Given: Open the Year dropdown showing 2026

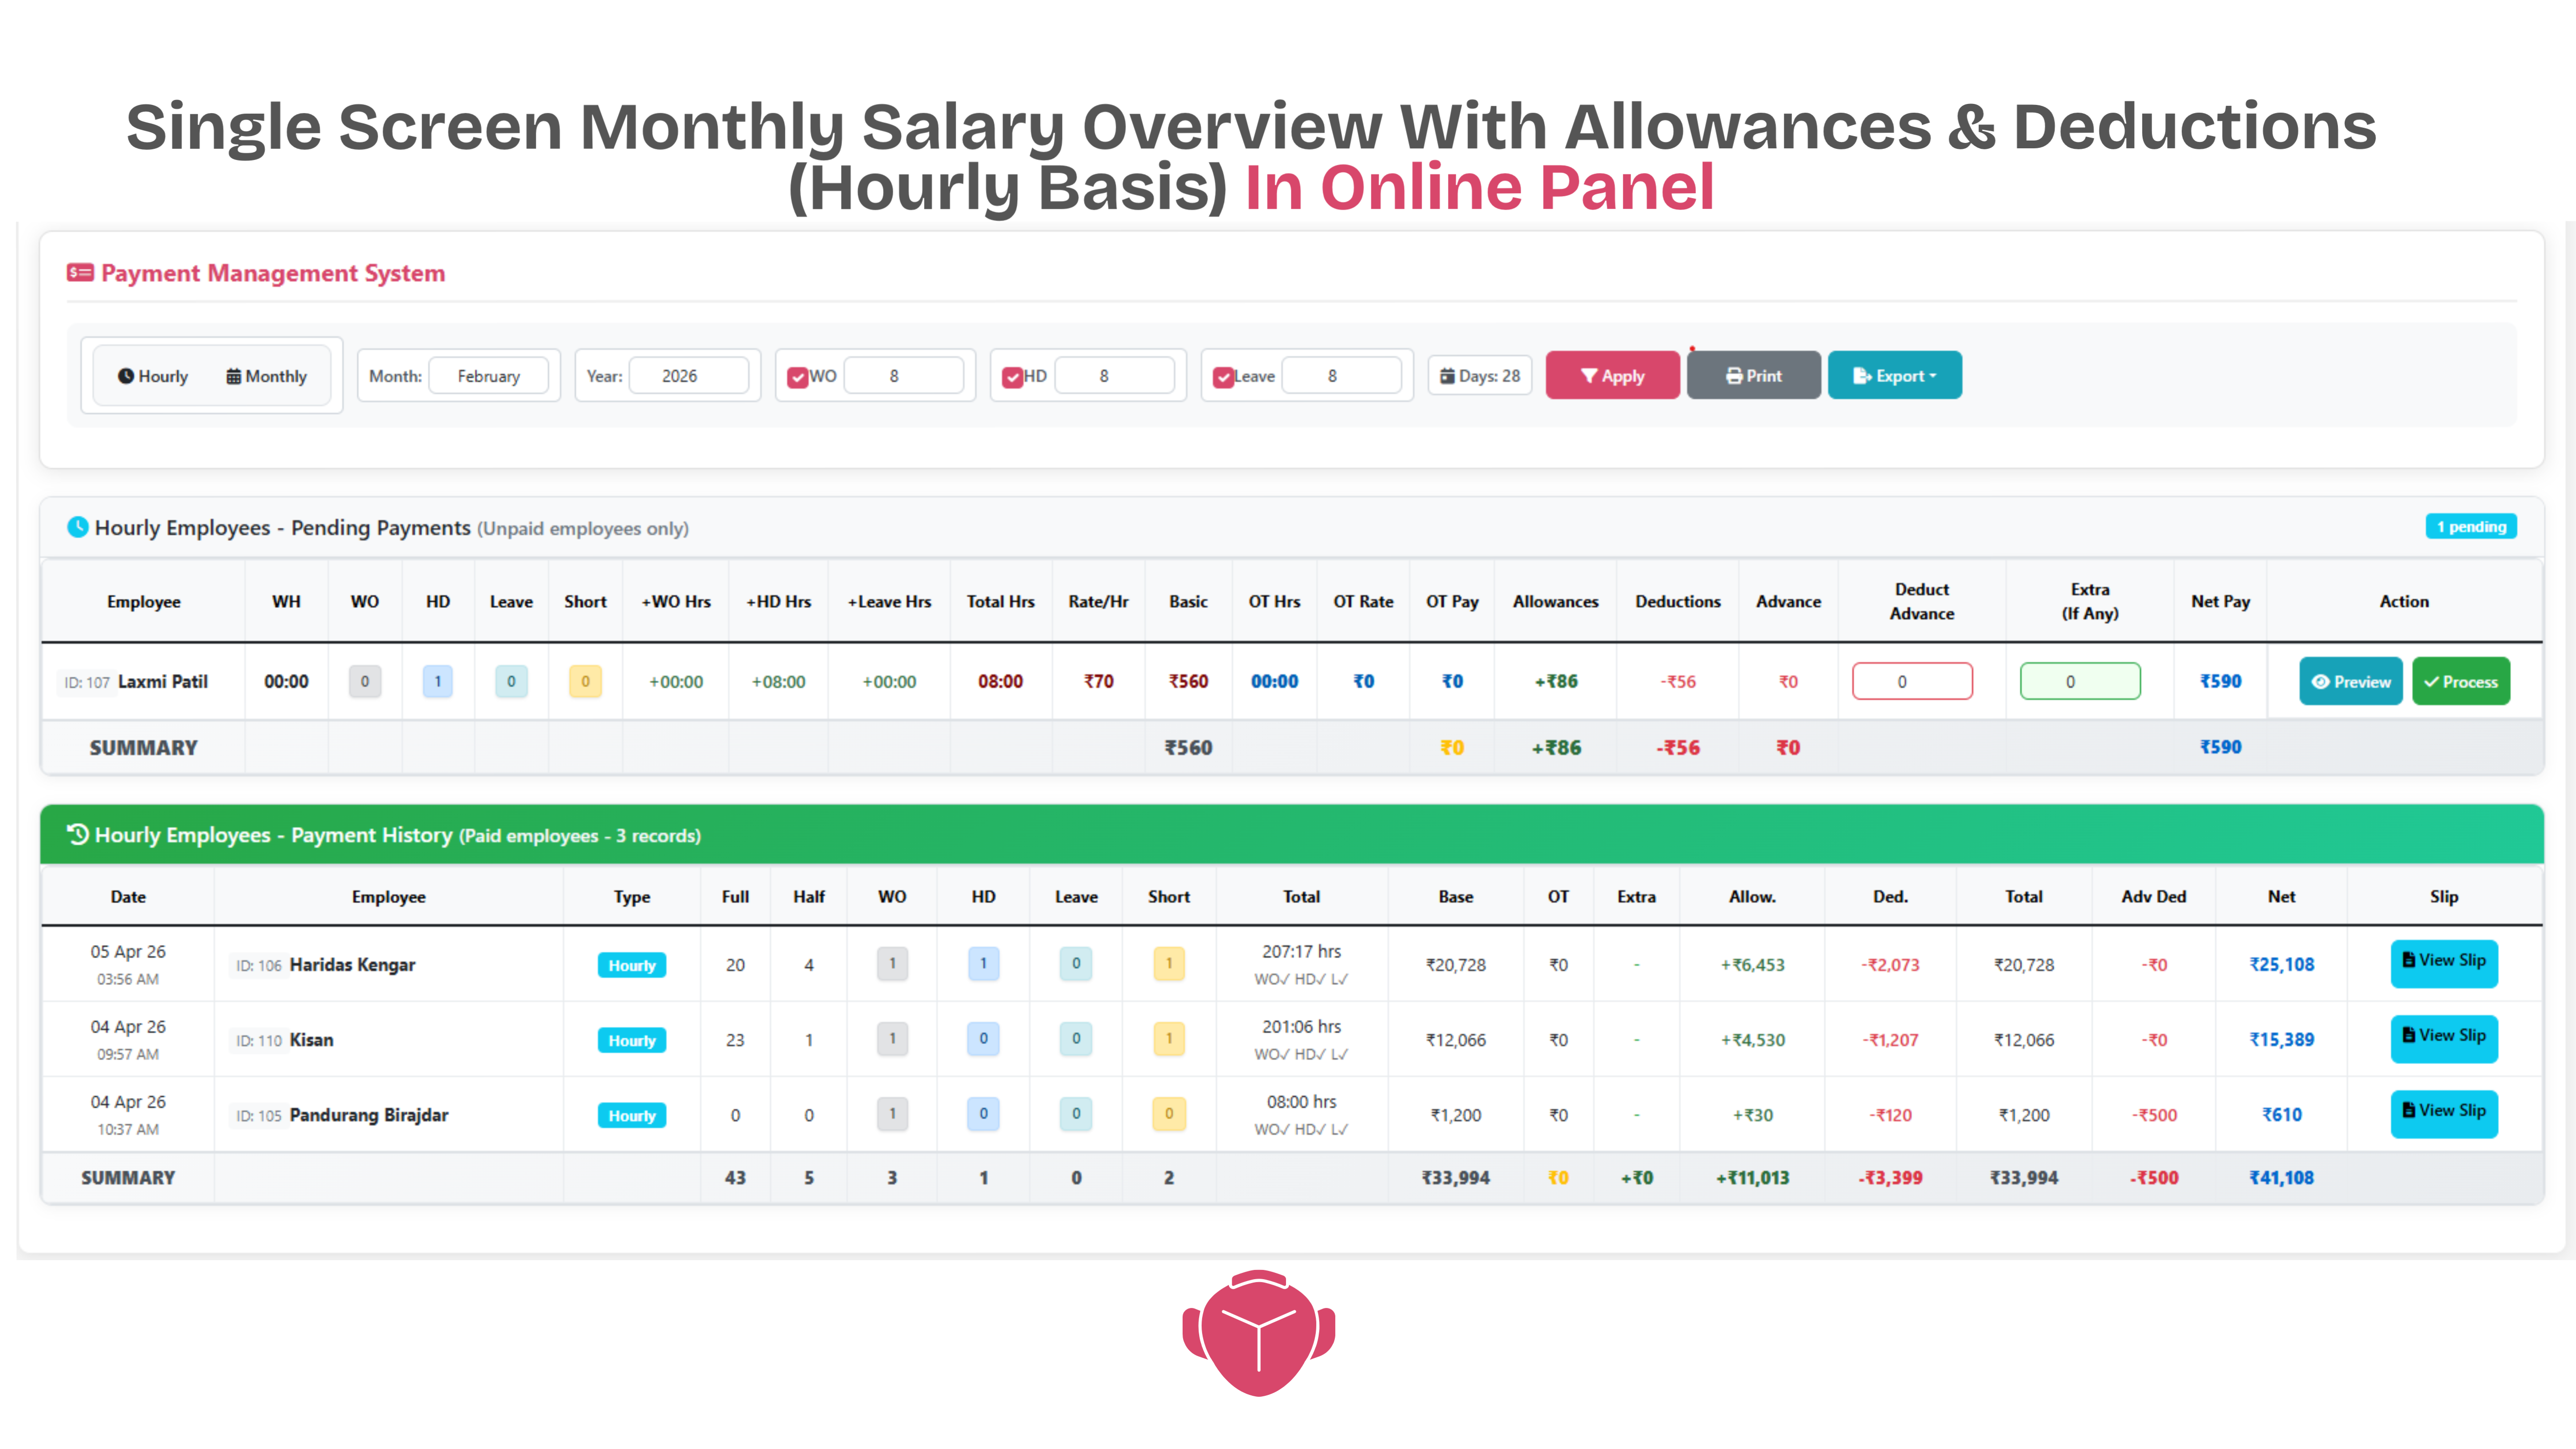Looking at the screenshot, I should point(689,376).
